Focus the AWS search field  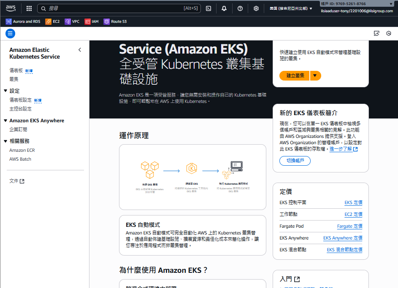tap(119, 8)
